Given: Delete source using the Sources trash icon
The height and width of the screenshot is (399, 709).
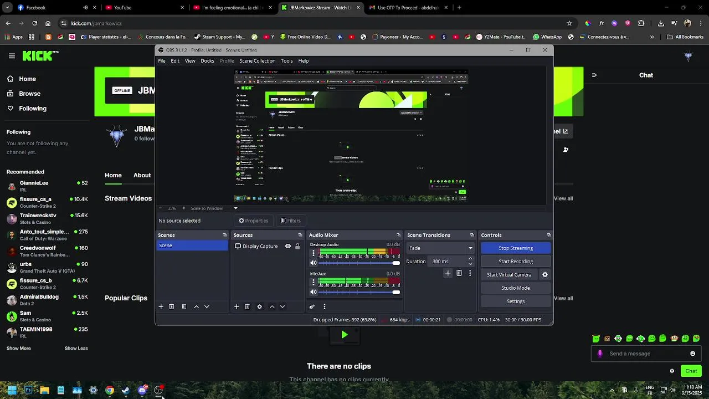Looking at the screenshot, I should [247, 306].
